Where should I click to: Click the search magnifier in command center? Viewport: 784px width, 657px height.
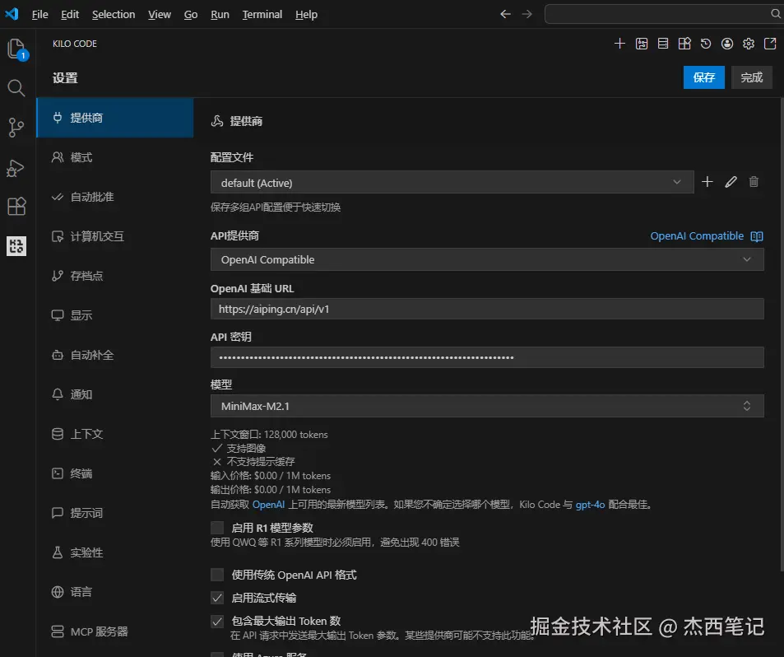[776, 14]
